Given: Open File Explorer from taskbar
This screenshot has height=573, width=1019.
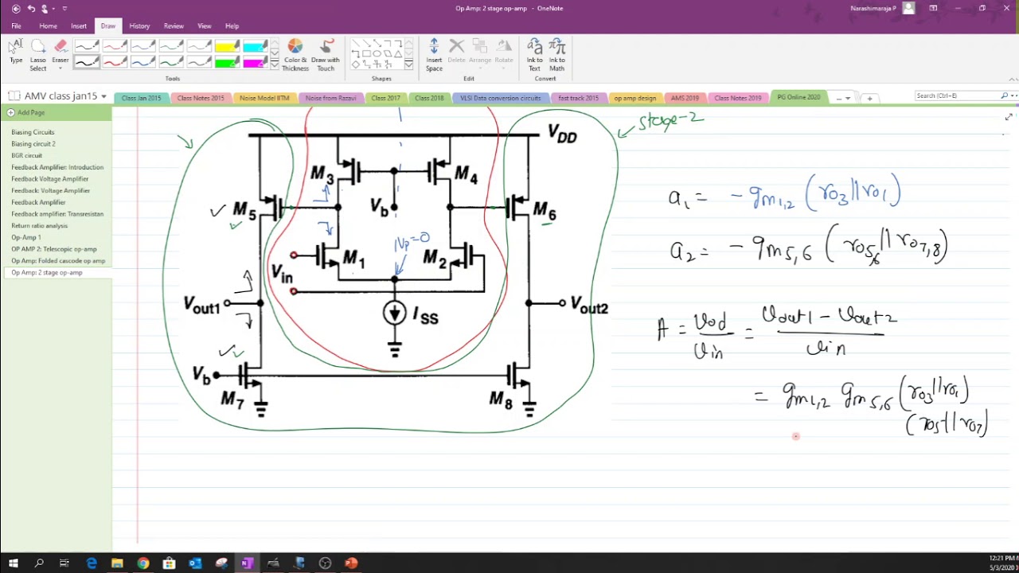Looking at the screenshot, I should coord(117,563).
